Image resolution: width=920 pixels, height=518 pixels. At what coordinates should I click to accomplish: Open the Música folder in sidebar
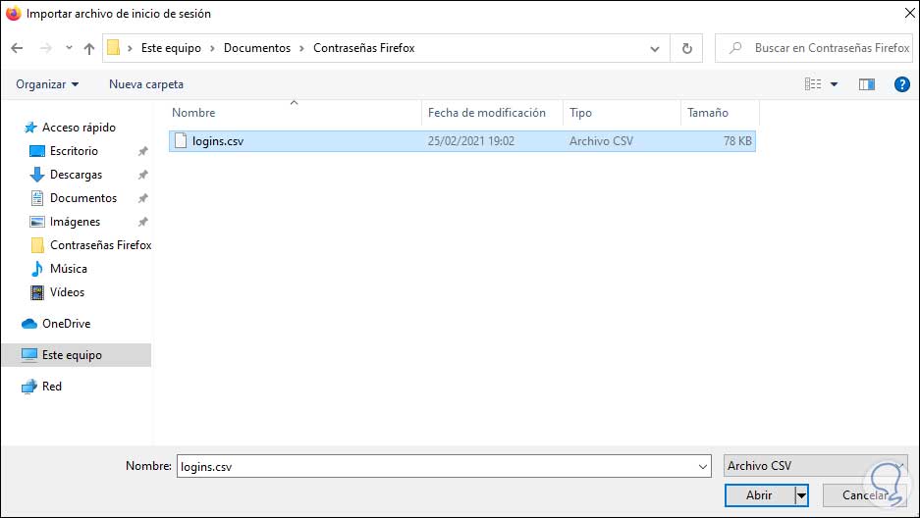[68, 269]
